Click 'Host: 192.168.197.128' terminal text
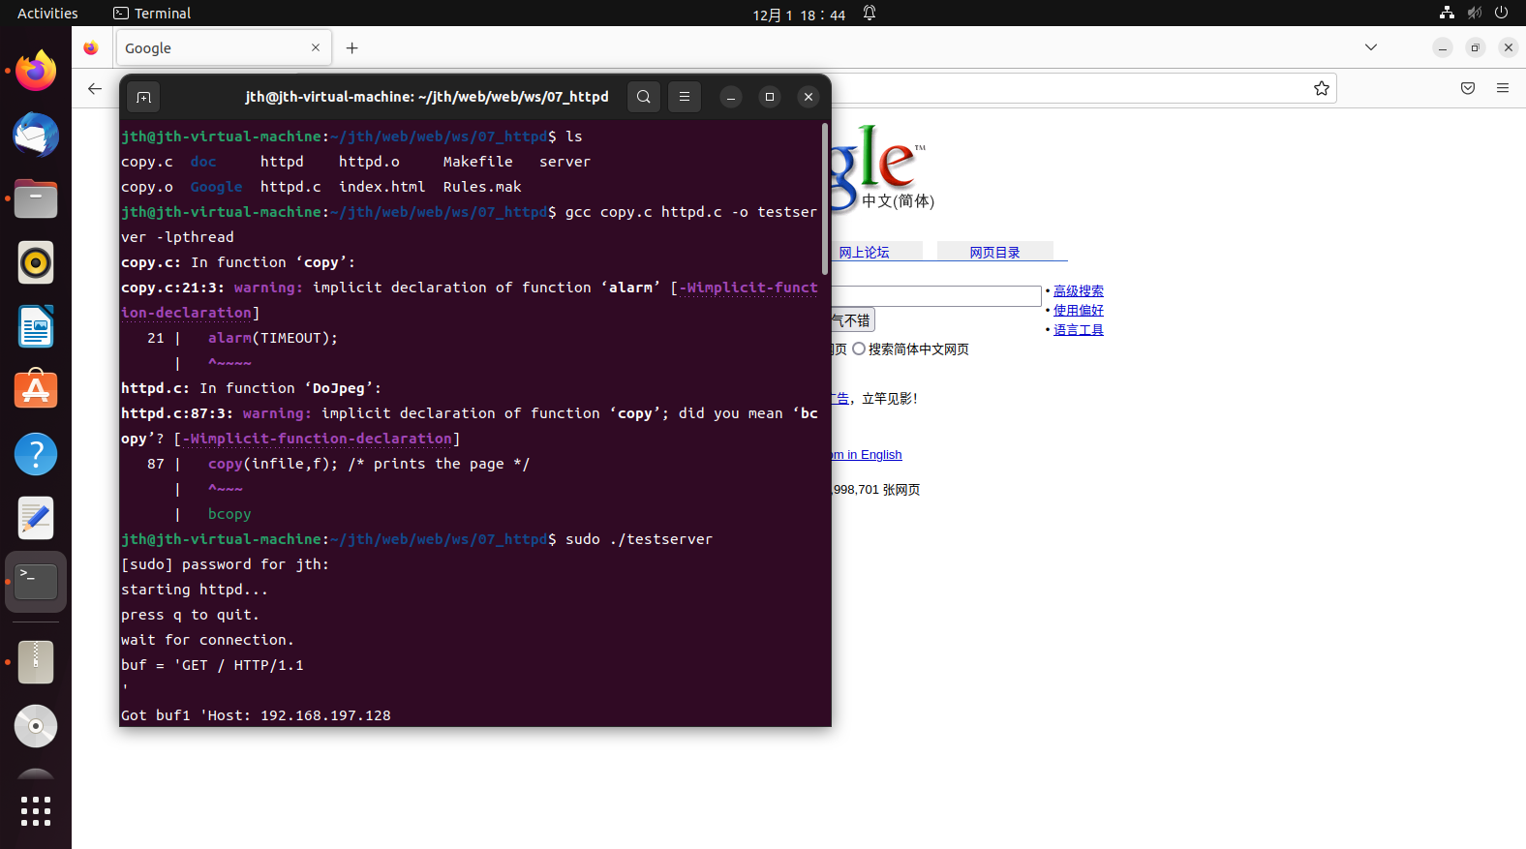This screenshot has height=849, width=1526. coord(299,715)
